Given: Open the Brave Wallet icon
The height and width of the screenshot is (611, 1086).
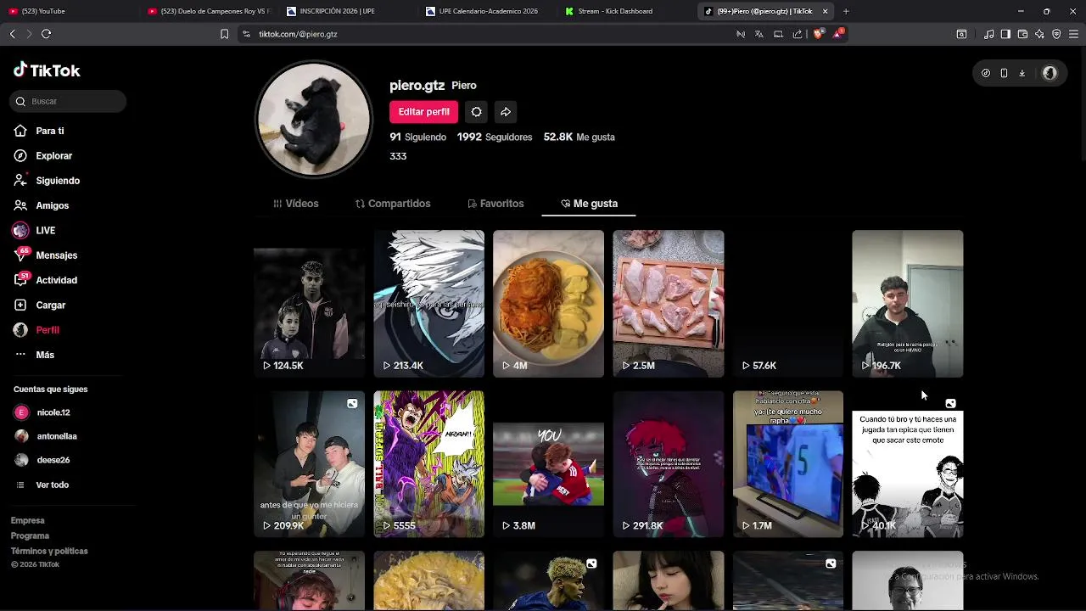Looking at the screenshot, I should [1022, 34].
